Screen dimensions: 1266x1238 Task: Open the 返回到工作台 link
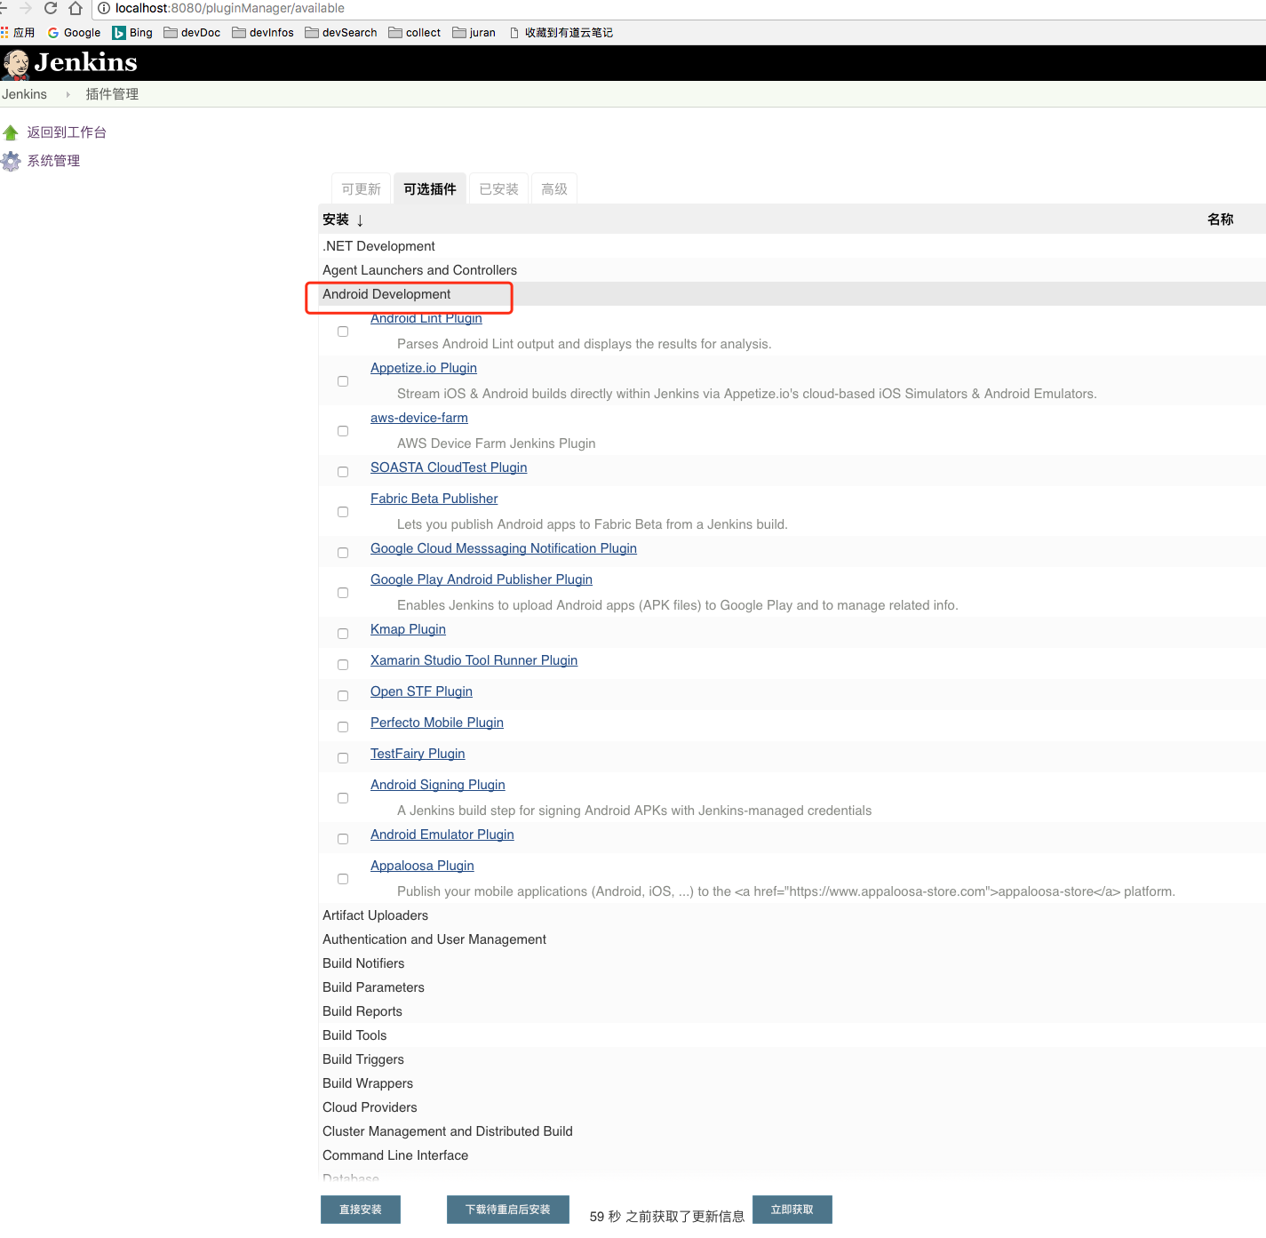coord(67,132)
